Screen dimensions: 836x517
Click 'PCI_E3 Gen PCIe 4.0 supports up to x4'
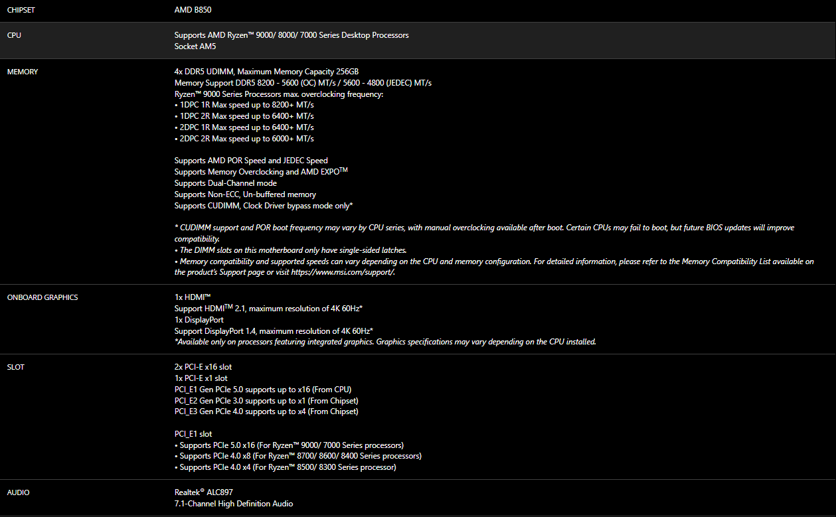pos(266,411)
